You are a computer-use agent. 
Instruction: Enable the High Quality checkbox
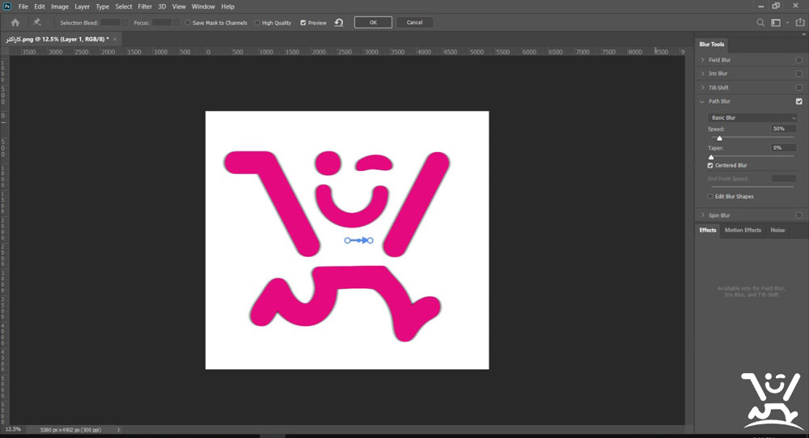point(257,23)
